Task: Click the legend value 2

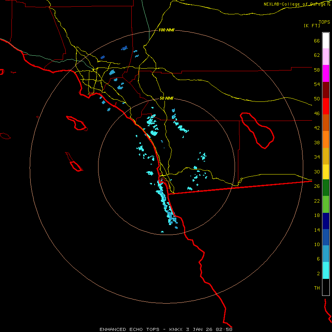Action: point(318,274)
